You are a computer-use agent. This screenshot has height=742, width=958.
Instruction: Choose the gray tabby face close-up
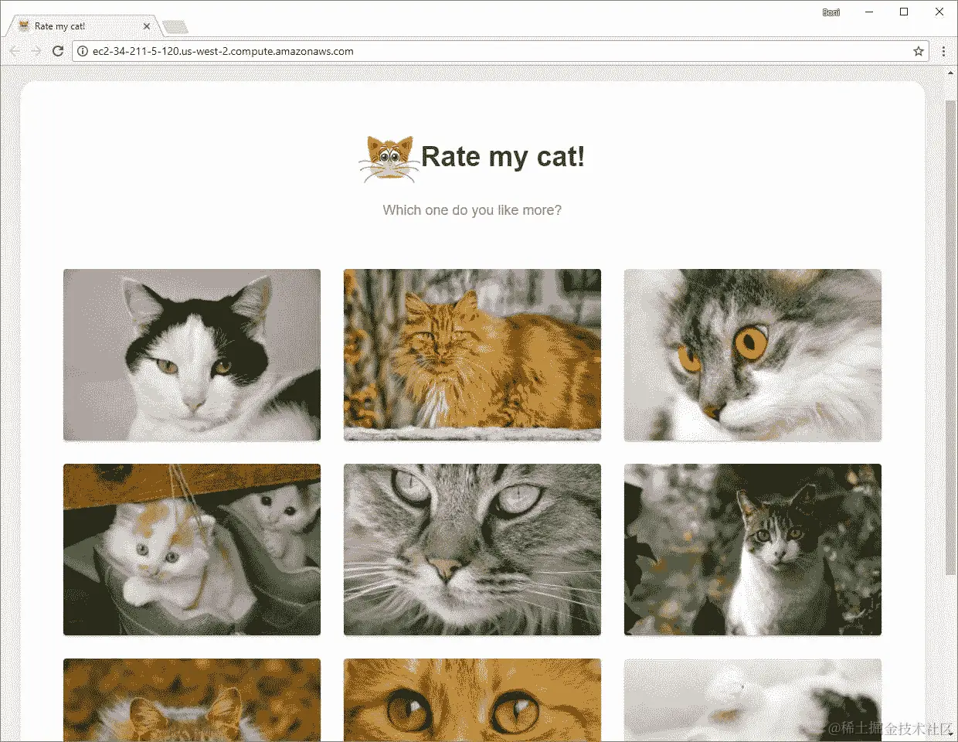472,550
